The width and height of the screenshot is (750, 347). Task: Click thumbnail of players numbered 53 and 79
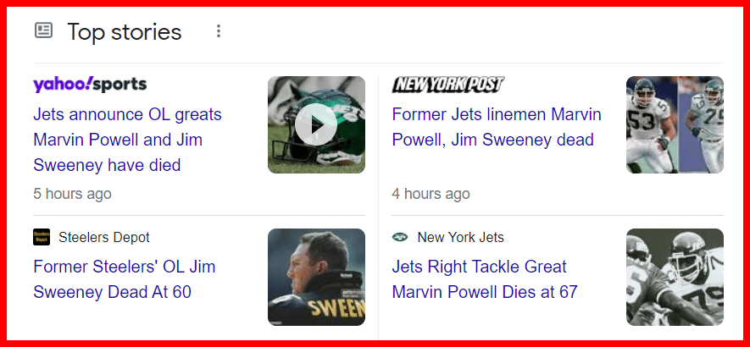[x=675, y=124]
